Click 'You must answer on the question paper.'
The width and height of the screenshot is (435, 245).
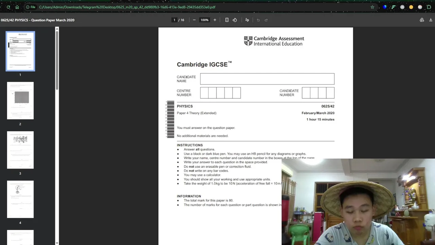[206, 128]
